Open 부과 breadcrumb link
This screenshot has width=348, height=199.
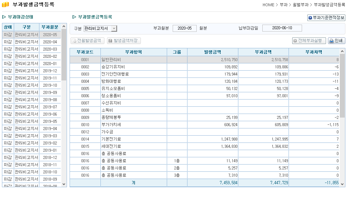coord(284,5)
